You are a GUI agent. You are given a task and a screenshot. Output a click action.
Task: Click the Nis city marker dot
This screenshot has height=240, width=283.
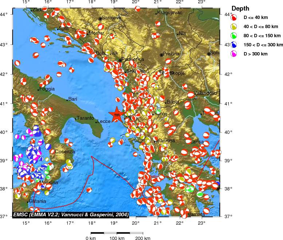coord(178,34)
